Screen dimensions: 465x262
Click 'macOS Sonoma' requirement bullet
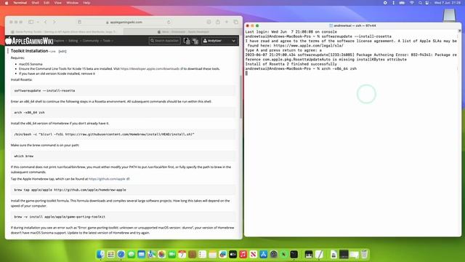coord(31,64)
